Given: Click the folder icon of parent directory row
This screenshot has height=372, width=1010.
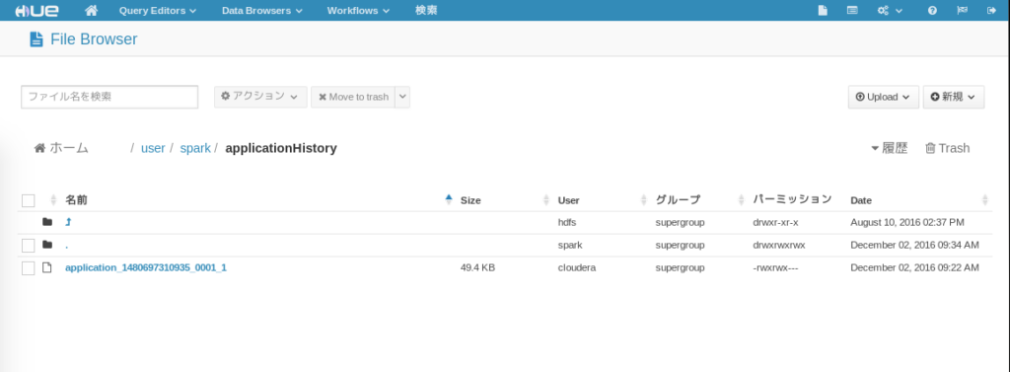Looking at the screenshot, I should (47, 222).
